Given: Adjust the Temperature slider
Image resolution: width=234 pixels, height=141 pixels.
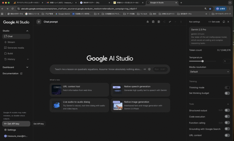Looking at the screenshot, I should [x=202, y=61].
